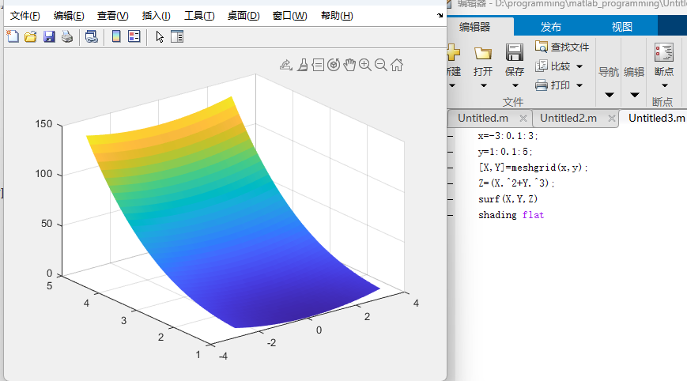Screen dimensions: 687x381
Task: Click the Link/Unlink plot toolbar icon
Action: 91,36
